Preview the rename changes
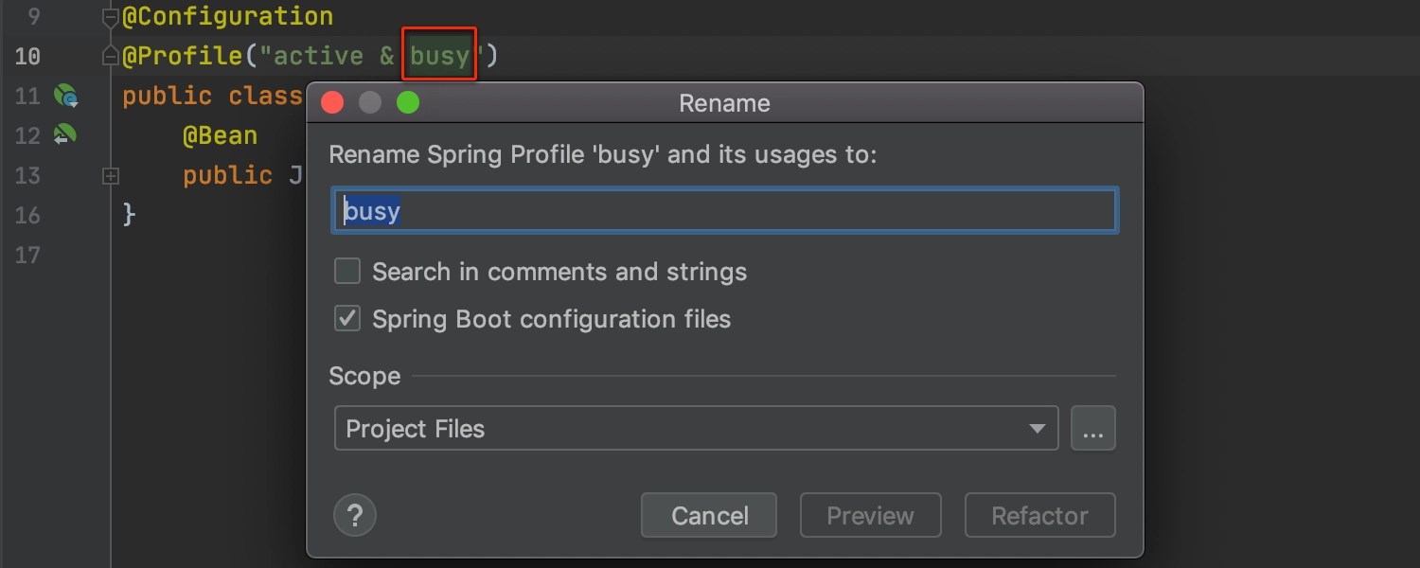This screenshot has height=568, width=1420. [870, 515]
